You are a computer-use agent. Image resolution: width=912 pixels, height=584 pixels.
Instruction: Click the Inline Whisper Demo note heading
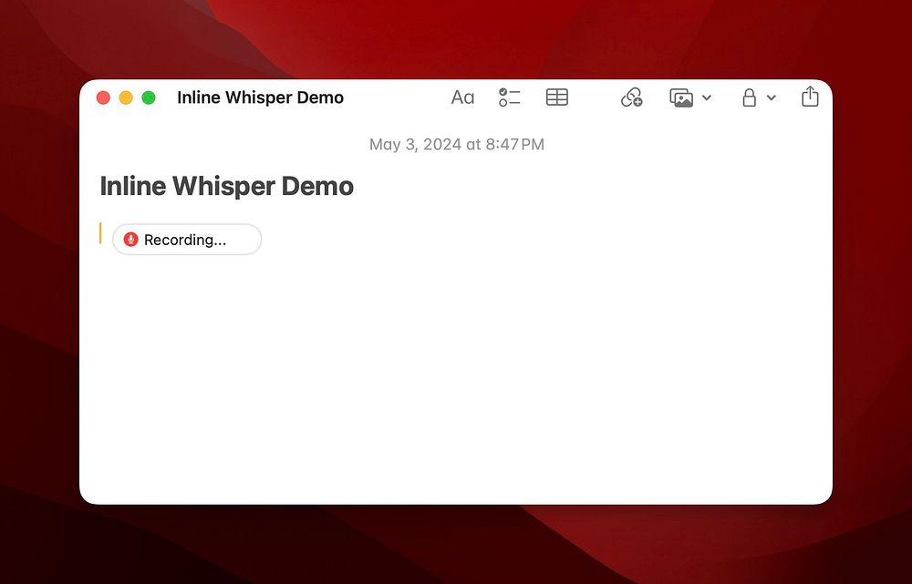(x=227, y=187)
